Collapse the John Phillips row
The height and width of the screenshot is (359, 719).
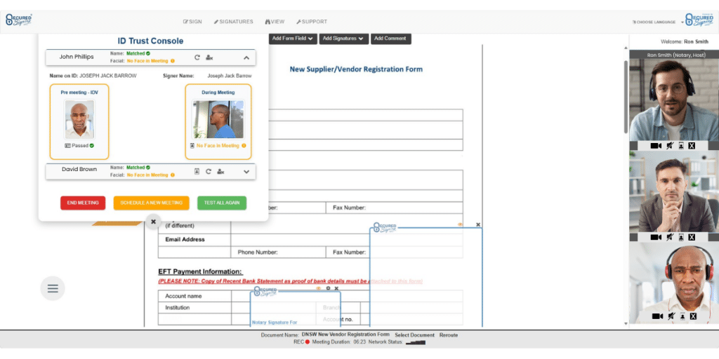click(246, 57)
